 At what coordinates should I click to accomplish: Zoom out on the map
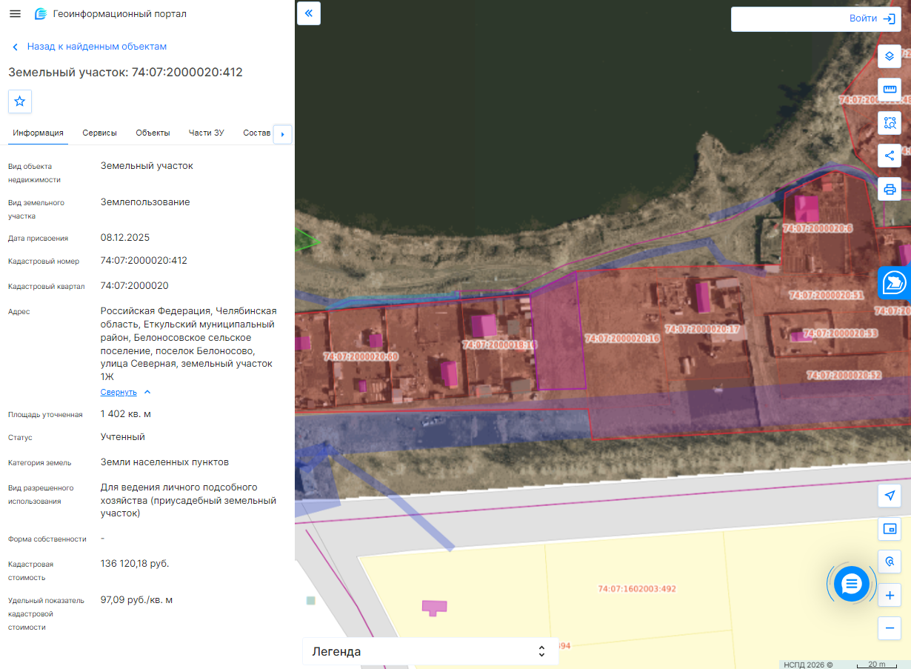pyautogui.click(x=890, y=628)
